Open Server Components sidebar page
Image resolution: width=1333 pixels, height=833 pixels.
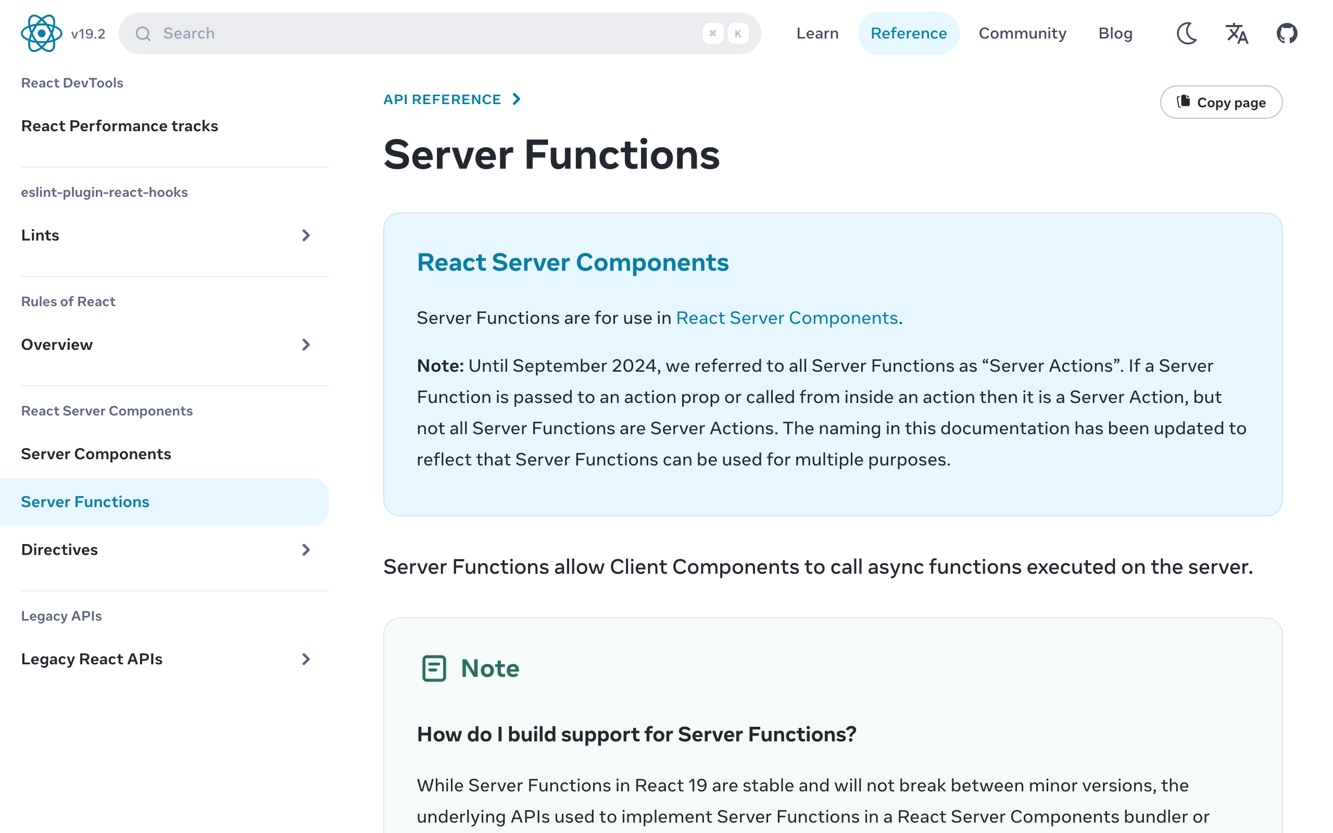(x=96, y=454)
